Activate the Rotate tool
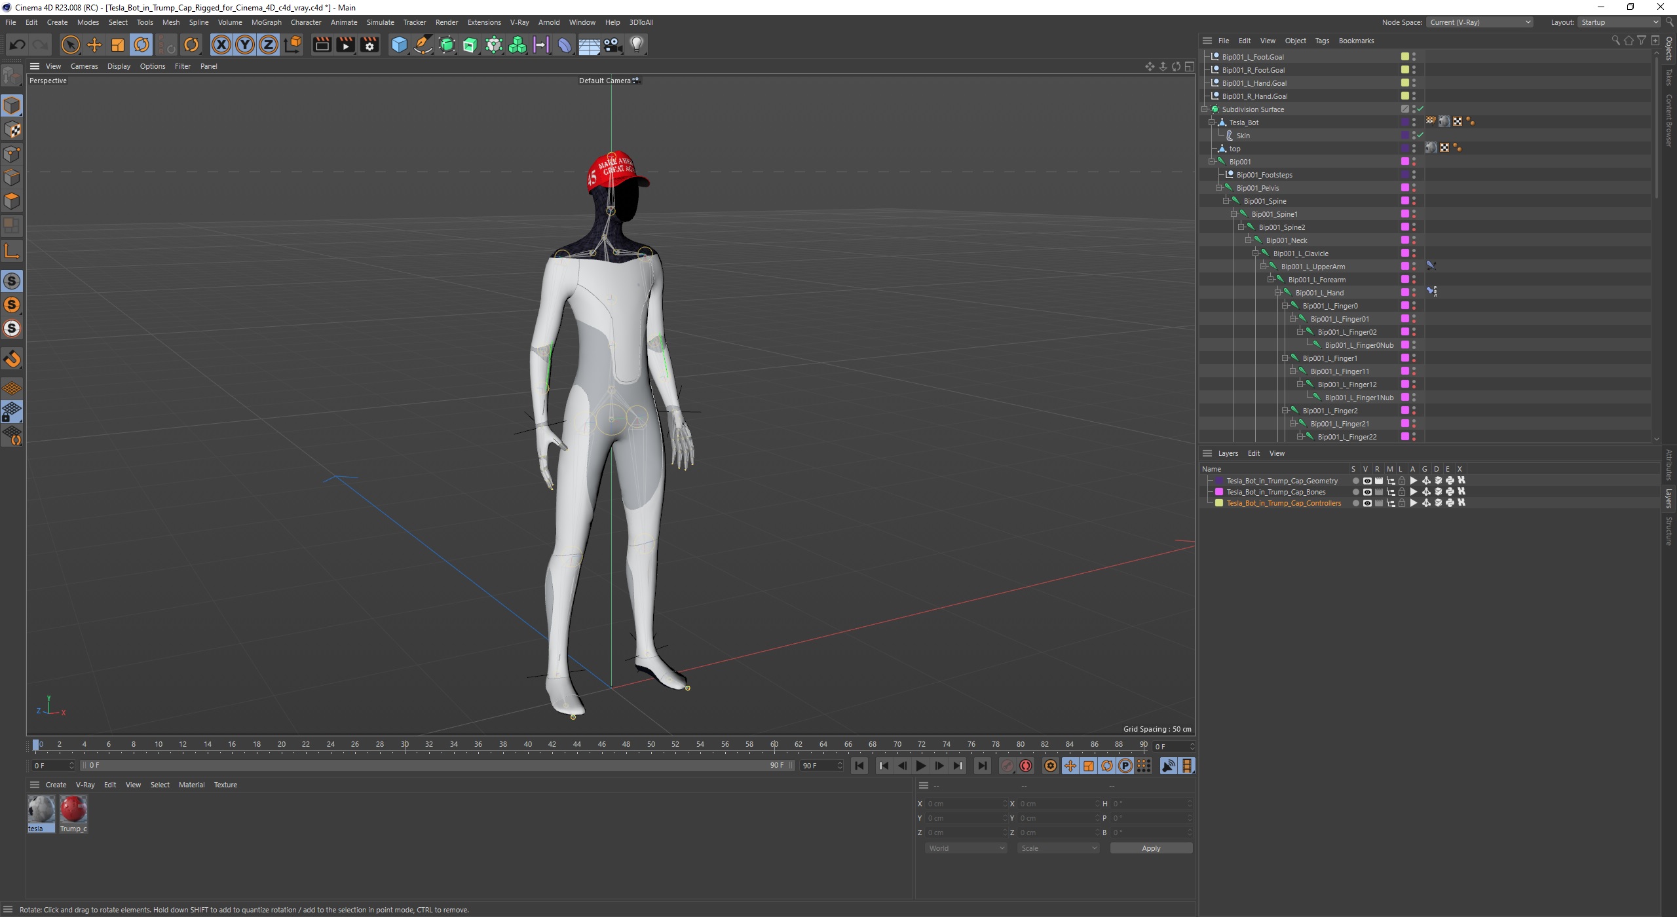 [141, 45]
